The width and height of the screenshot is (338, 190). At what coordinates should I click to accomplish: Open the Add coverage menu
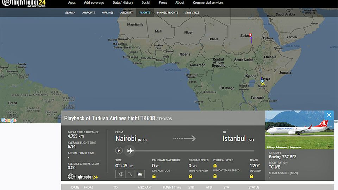[94, 2]
